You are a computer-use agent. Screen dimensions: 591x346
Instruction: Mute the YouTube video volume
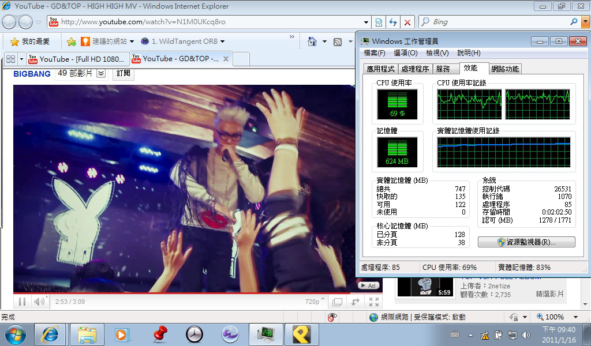coord(39,302)
